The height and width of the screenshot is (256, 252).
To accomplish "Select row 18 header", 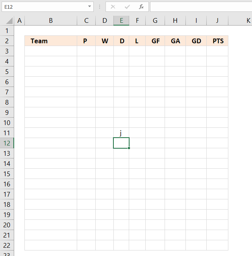I will tap(7, 204).
